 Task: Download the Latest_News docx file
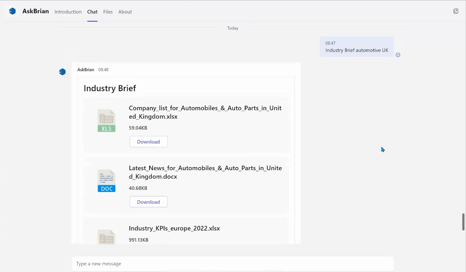[x=149, y=202]
